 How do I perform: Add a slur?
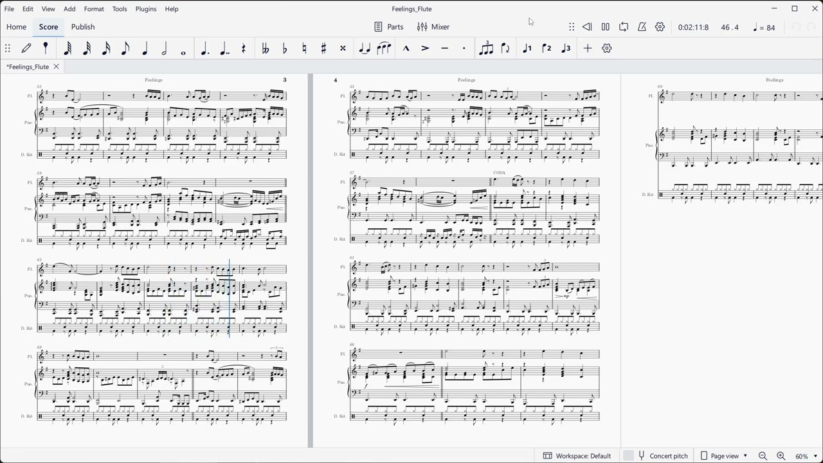coord(384,48)
